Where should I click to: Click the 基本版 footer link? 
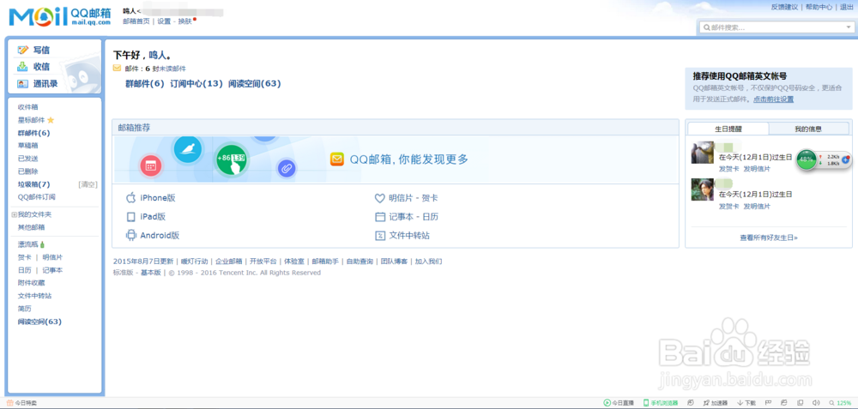(x=151, y=273)
